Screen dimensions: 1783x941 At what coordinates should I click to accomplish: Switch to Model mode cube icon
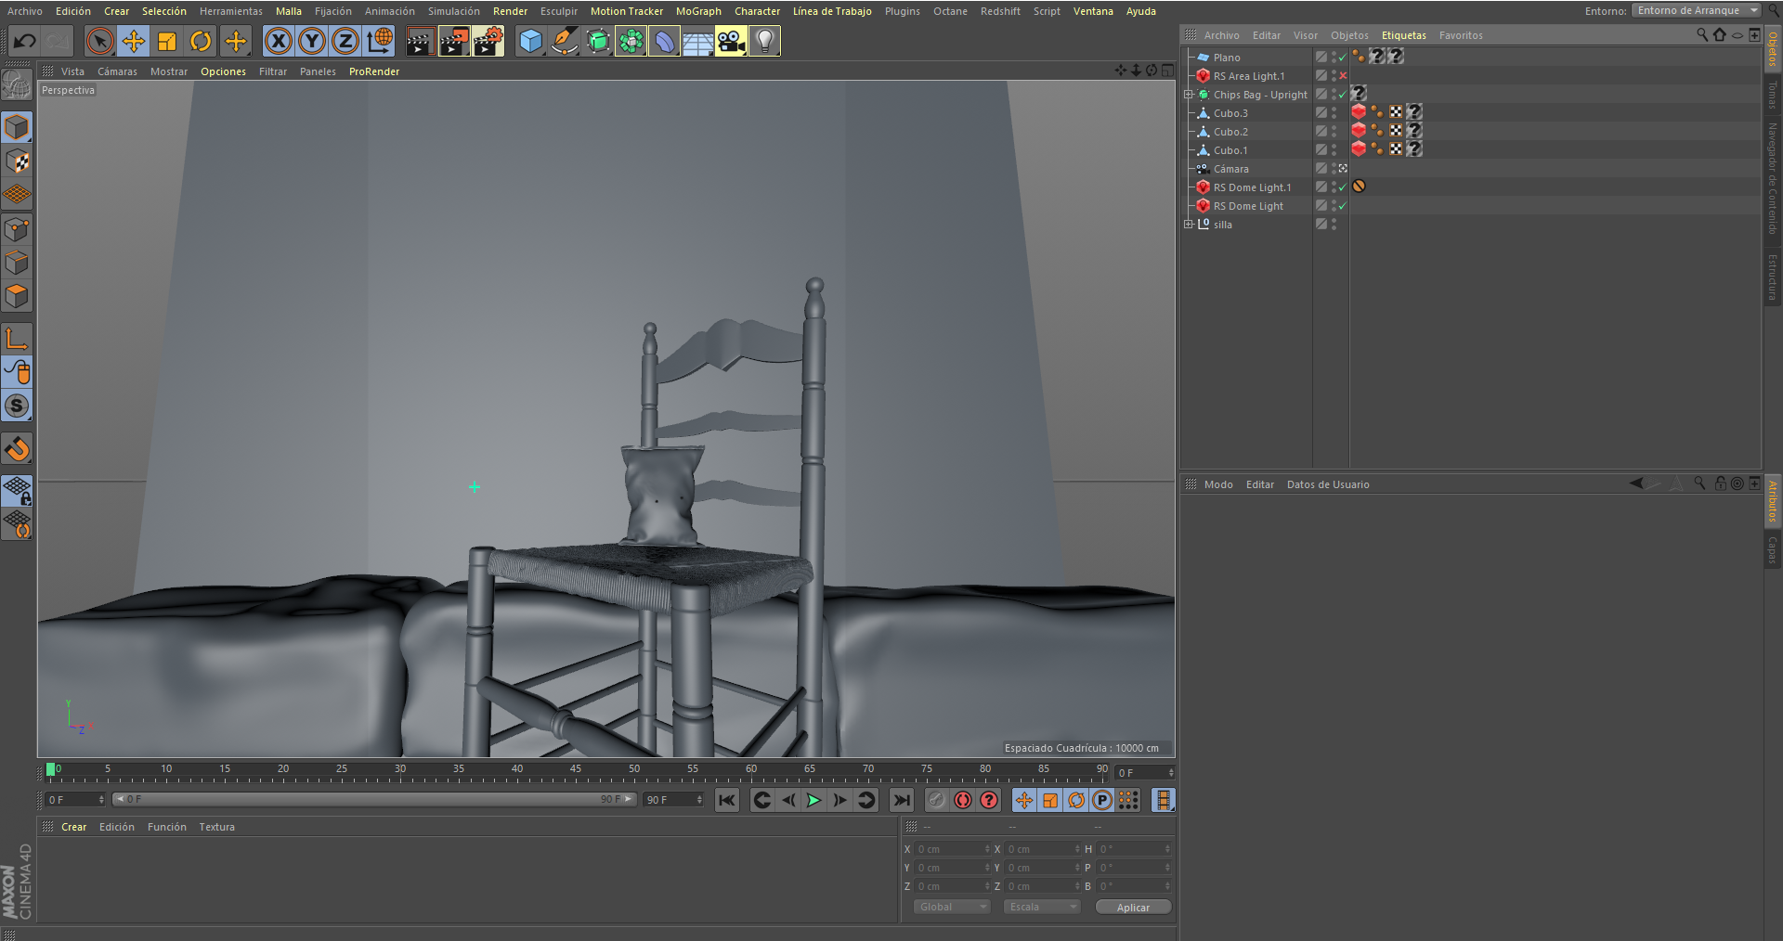coord(17,127)
